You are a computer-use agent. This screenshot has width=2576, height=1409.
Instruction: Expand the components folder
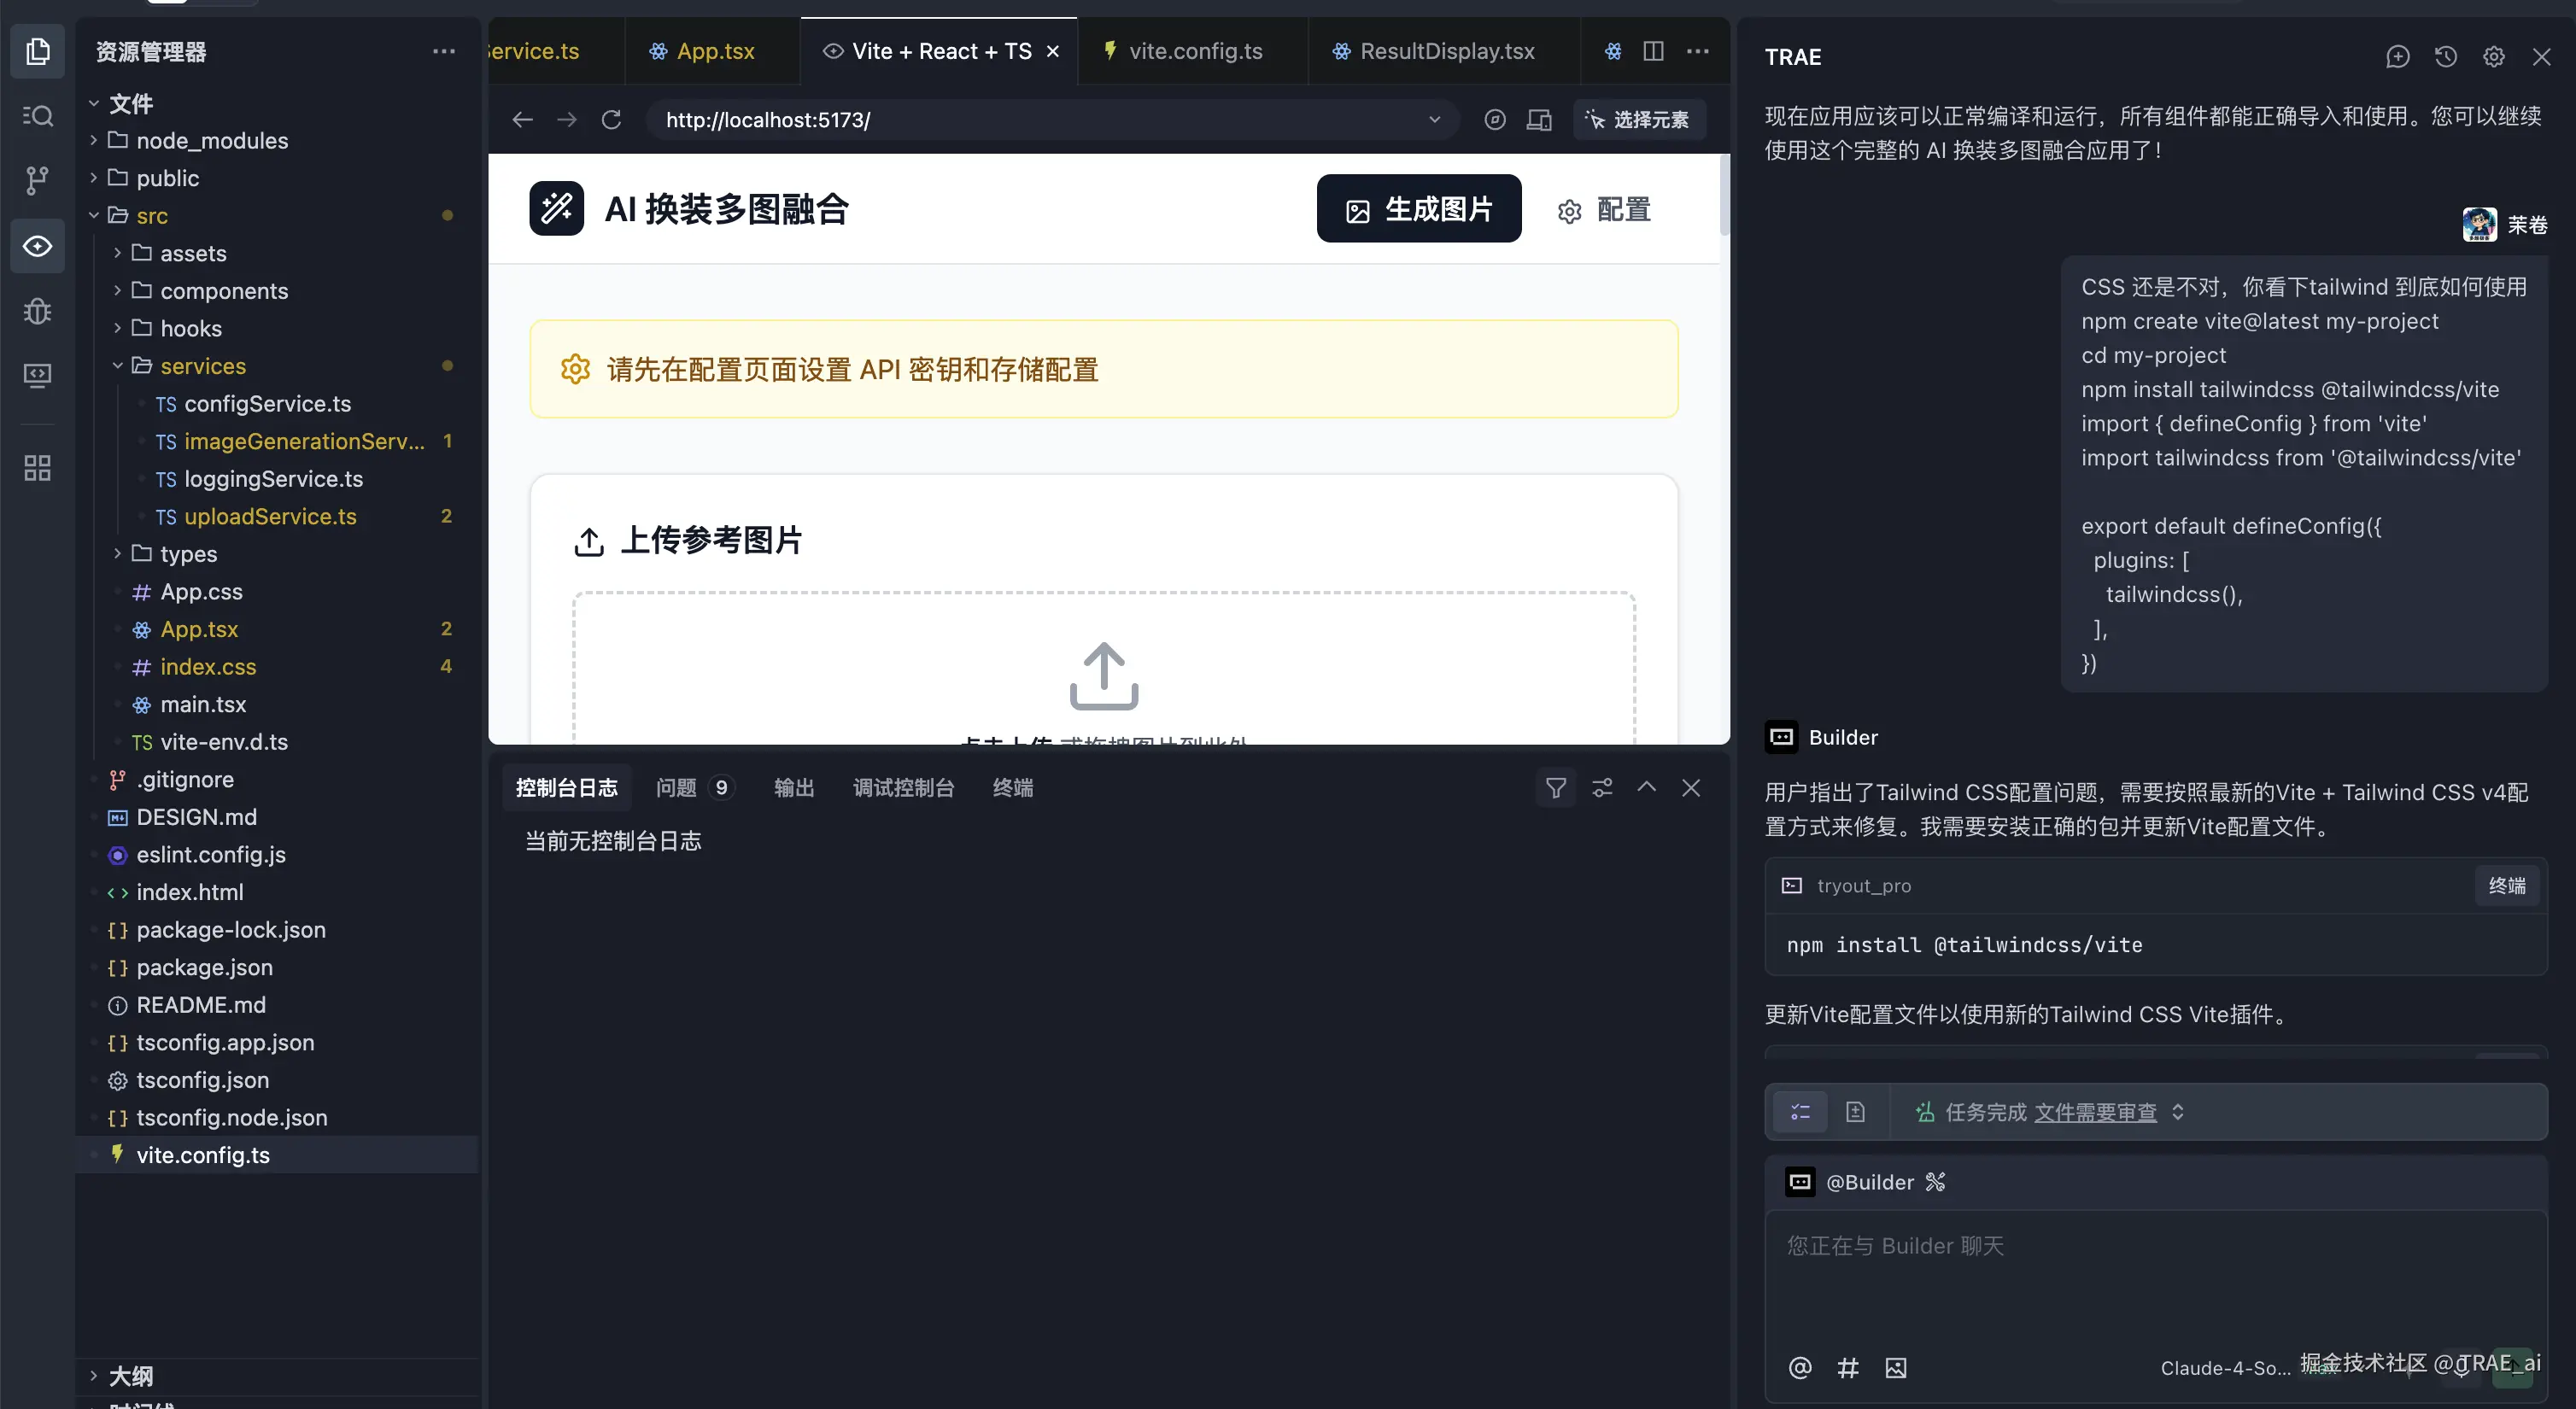223,291
